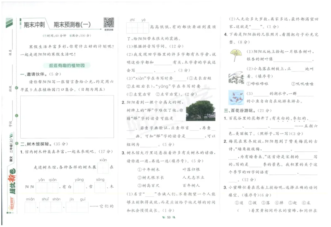Click the bird on branch picture
The height and width of the screenshot is (227, 331).
[x=236, y=78]
